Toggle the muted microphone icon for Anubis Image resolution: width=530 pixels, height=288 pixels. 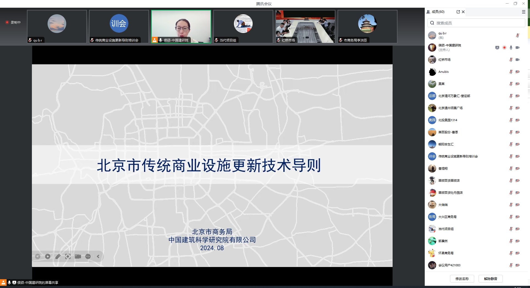pos(511,72)
